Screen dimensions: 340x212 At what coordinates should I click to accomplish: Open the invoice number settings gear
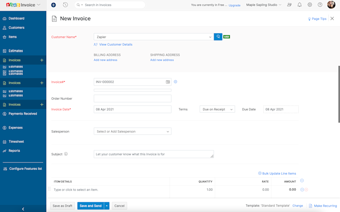175,82
